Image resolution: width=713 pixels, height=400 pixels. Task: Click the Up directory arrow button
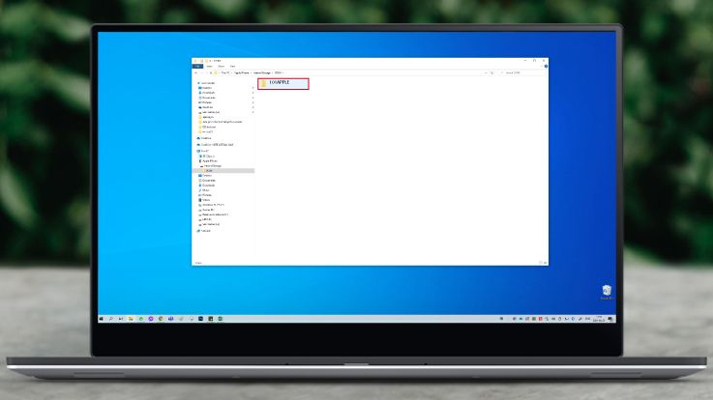(213, 72)
